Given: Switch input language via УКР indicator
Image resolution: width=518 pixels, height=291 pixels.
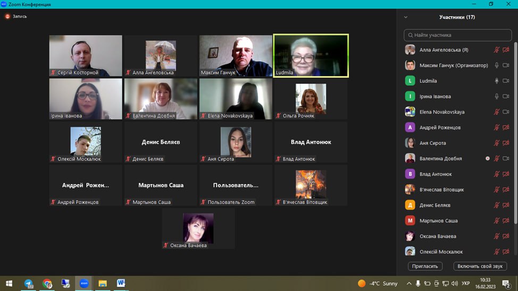Looking at the screenshot, I should coord(466,284).
